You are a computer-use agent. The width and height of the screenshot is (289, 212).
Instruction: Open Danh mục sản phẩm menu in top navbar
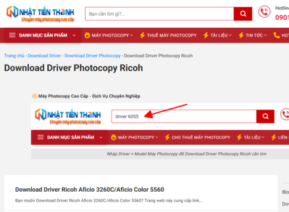click(x=43, y=35)
